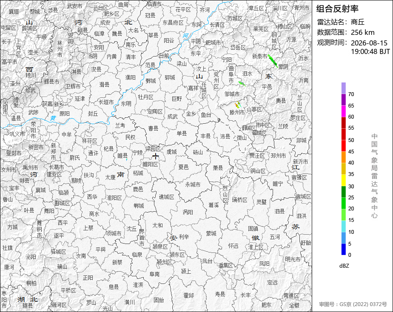Viewport: 393px width, 312px height.
Task: Click the 永城市 label on the map
Action: [x=193, y=184]
